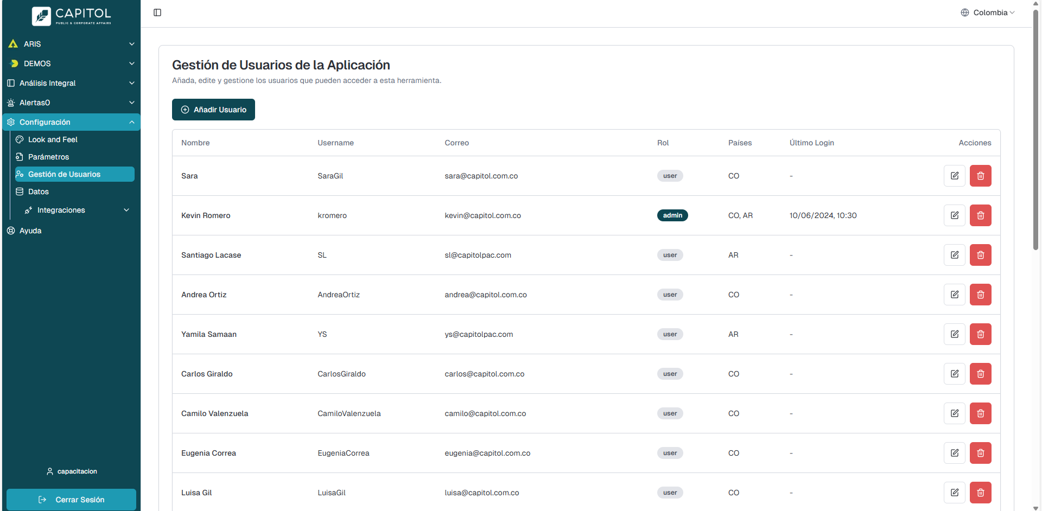Toggle the sidebar collapse icon

157,12
